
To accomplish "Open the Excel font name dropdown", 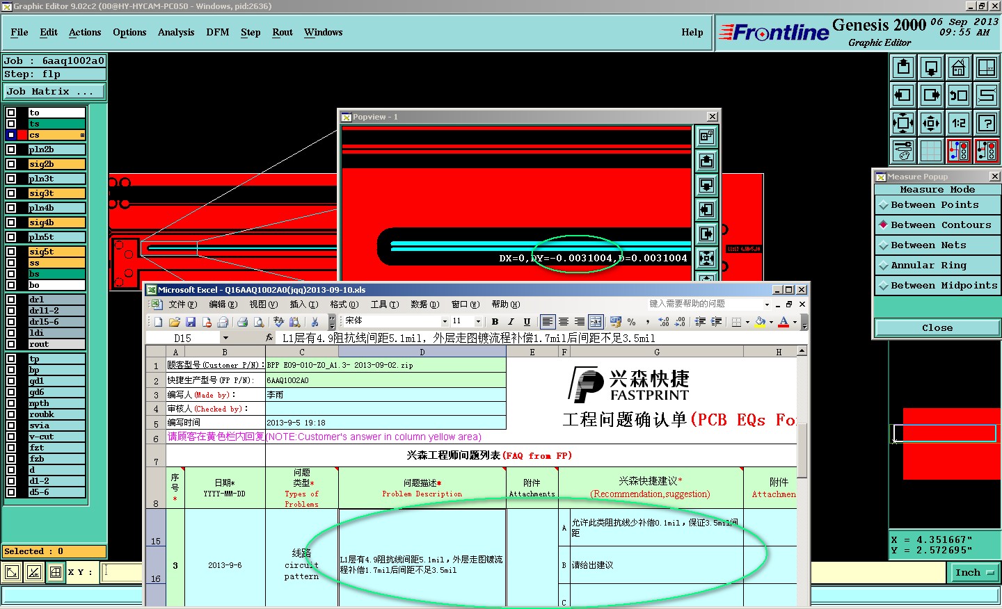I will [445, 321].
